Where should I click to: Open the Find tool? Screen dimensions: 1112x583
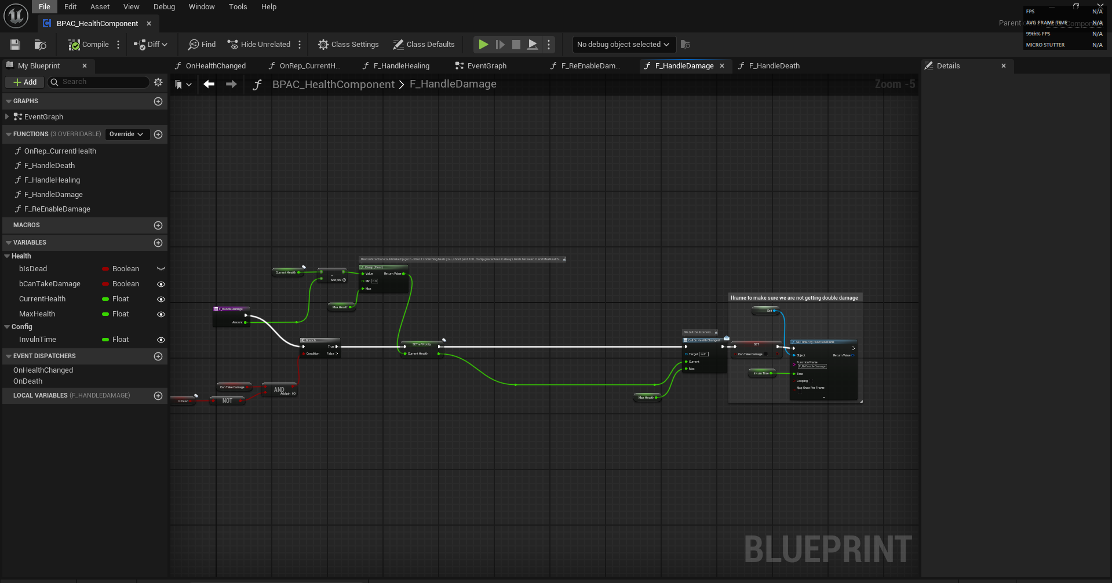pyautogui.click(x=202, y=45)
